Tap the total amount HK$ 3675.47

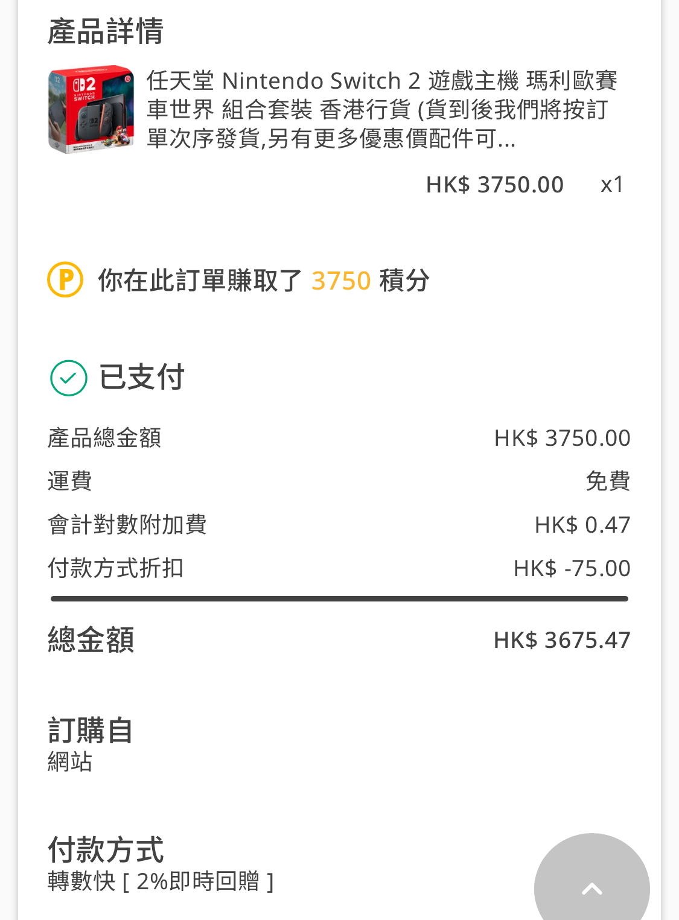pyautogui.click(x=562, y=640)
